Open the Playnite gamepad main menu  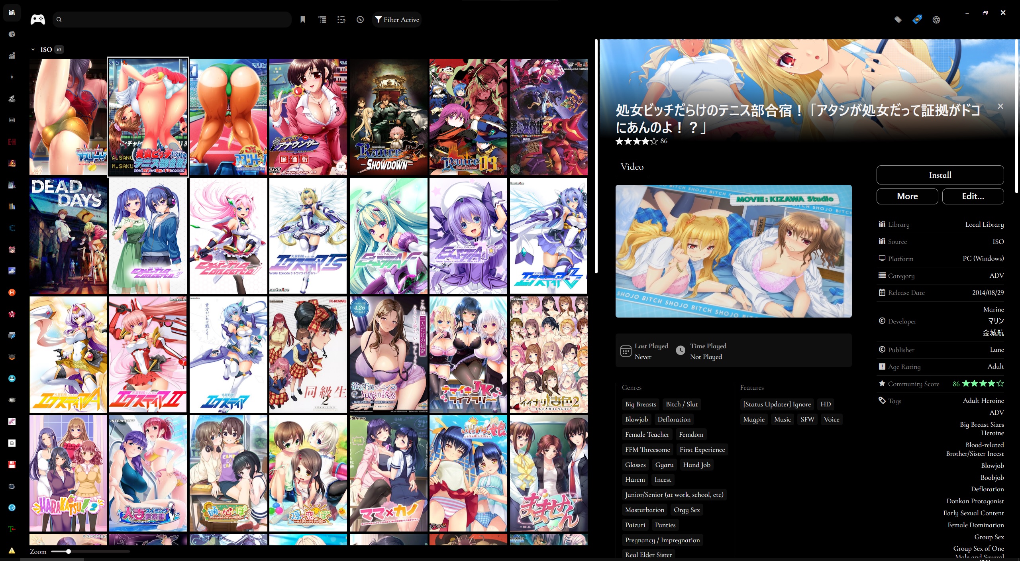(x=38, y=20)
